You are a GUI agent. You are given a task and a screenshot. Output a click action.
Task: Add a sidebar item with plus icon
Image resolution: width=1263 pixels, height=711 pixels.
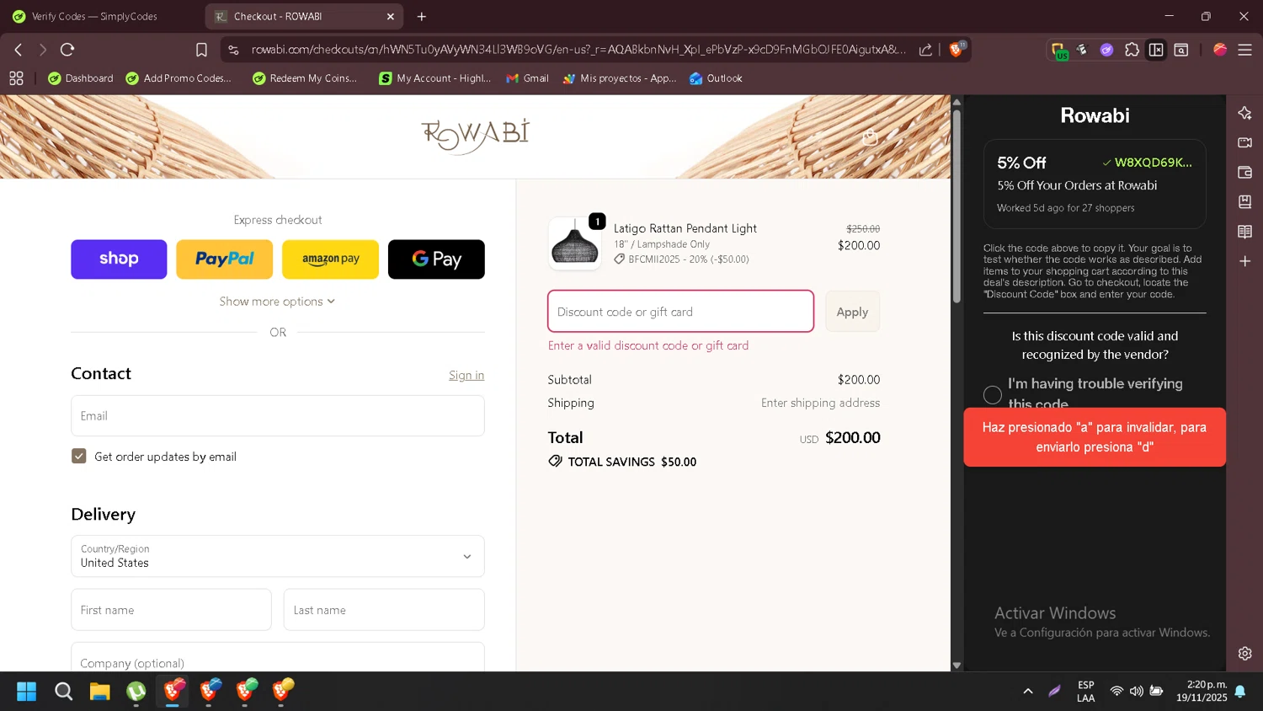click(x=1244, y=261)
